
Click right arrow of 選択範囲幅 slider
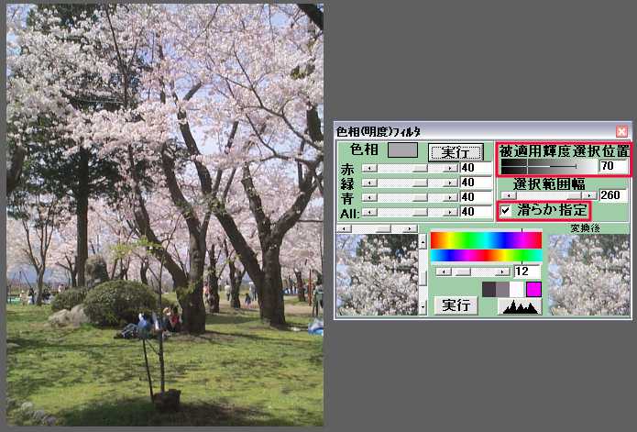[591, 195]
